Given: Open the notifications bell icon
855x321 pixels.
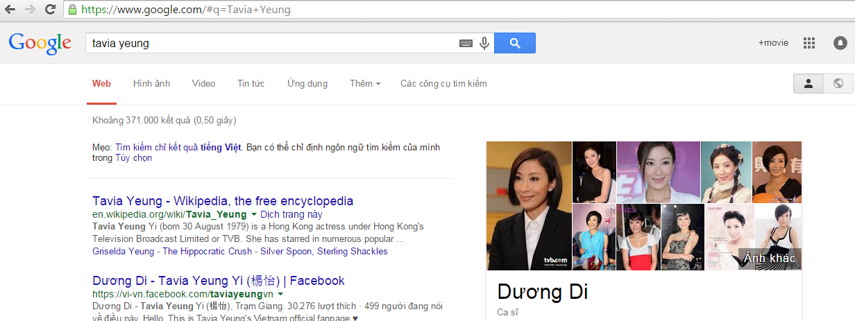Looking at the screenshot, I should (840, 43).
